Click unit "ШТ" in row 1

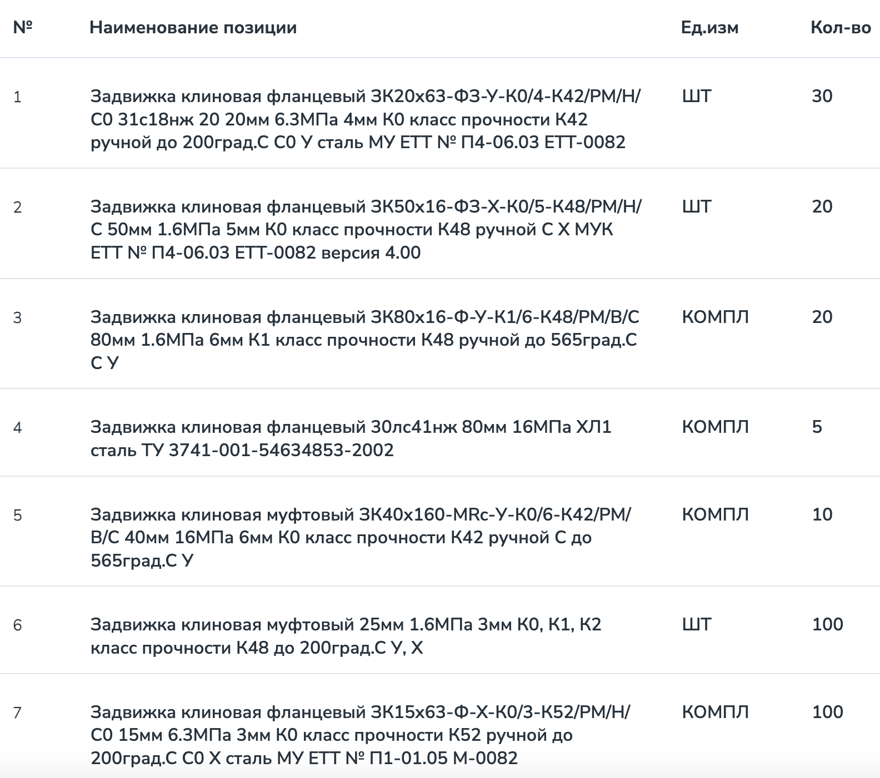coord(697,97)
